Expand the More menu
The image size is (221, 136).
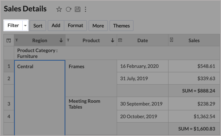(x=98, y=26)
